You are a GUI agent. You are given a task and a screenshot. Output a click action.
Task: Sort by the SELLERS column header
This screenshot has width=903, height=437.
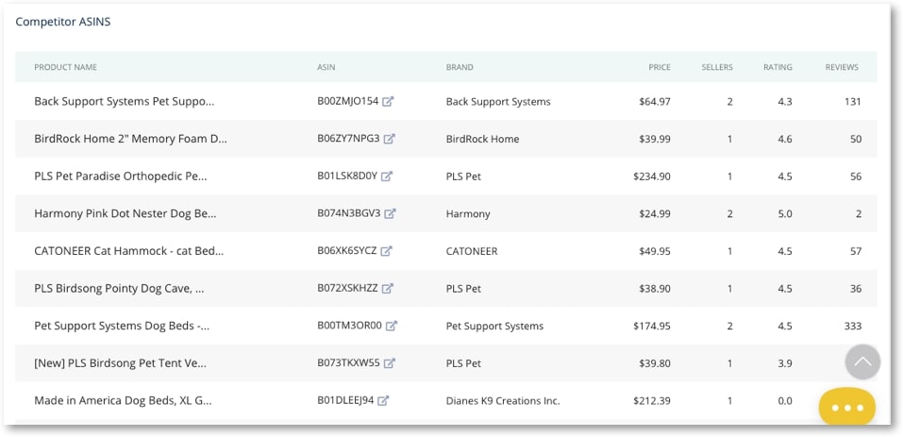click(x=717, y=67)
